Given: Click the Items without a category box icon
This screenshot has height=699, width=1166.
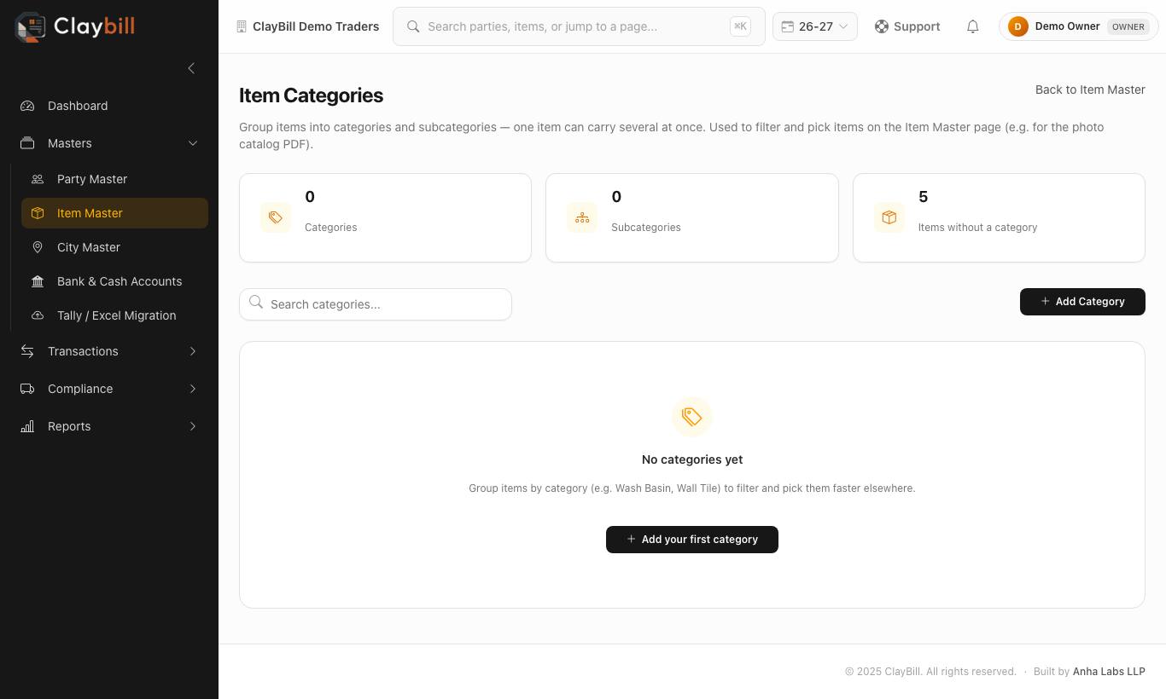Looking at the screenshot, I should (x=889, y=217).
